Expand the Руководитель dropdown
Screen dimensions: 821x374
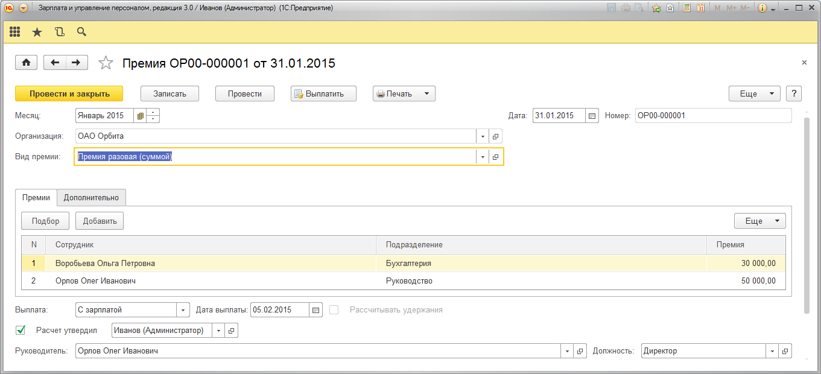567,351
